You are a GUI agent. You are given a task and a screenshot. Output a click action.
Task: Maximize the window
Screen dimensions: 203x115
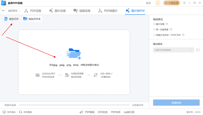(195, 3)
